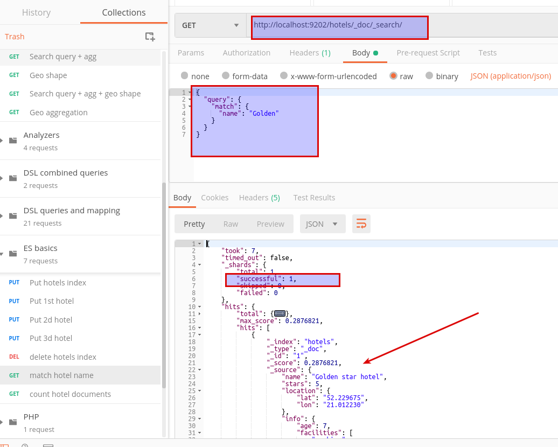Select the binary body option
This screenshot has width=558, height=447.
pos(428,76)
